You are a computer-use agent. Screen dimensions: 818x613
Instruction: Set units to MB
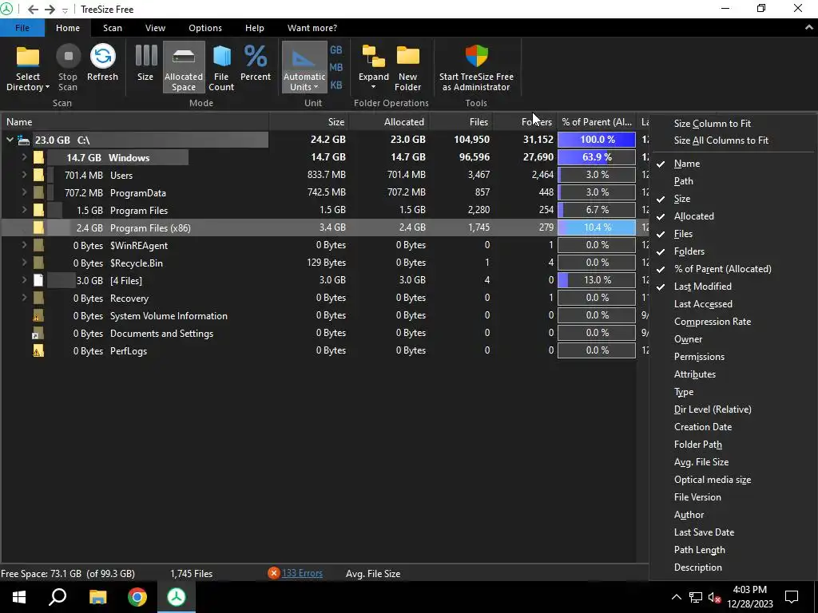[x=336, y=67]
